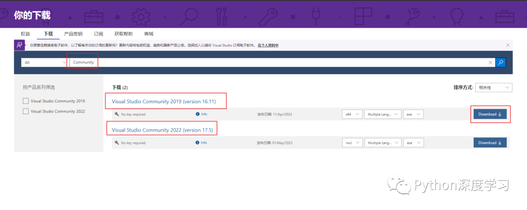This screenshot has width=527, height=210.
Task: Open the 订阅 tab
Action: coord(99,34)
